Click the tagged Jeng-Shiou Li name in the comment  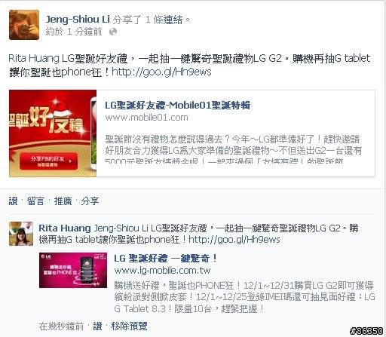click(x=121, y=228)
